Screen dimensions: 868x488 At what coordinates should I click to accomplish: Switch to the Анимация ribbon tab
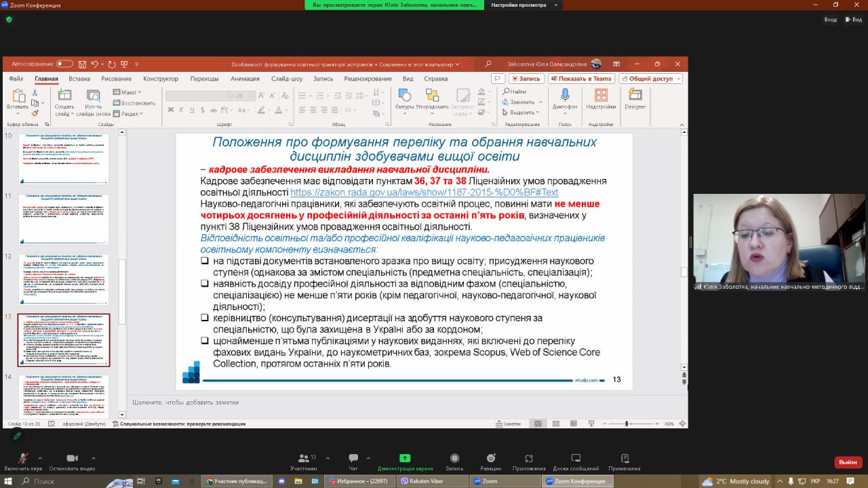[x=245, y=79]
